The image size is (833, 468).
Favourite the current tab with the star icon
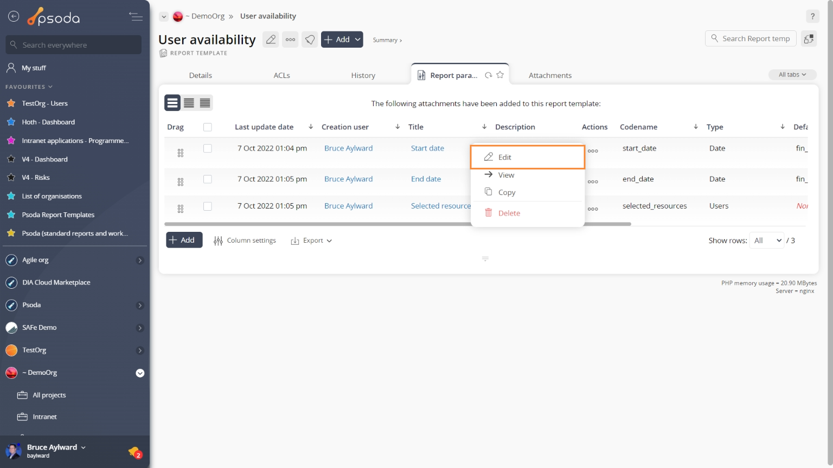(x=500, y=75)
